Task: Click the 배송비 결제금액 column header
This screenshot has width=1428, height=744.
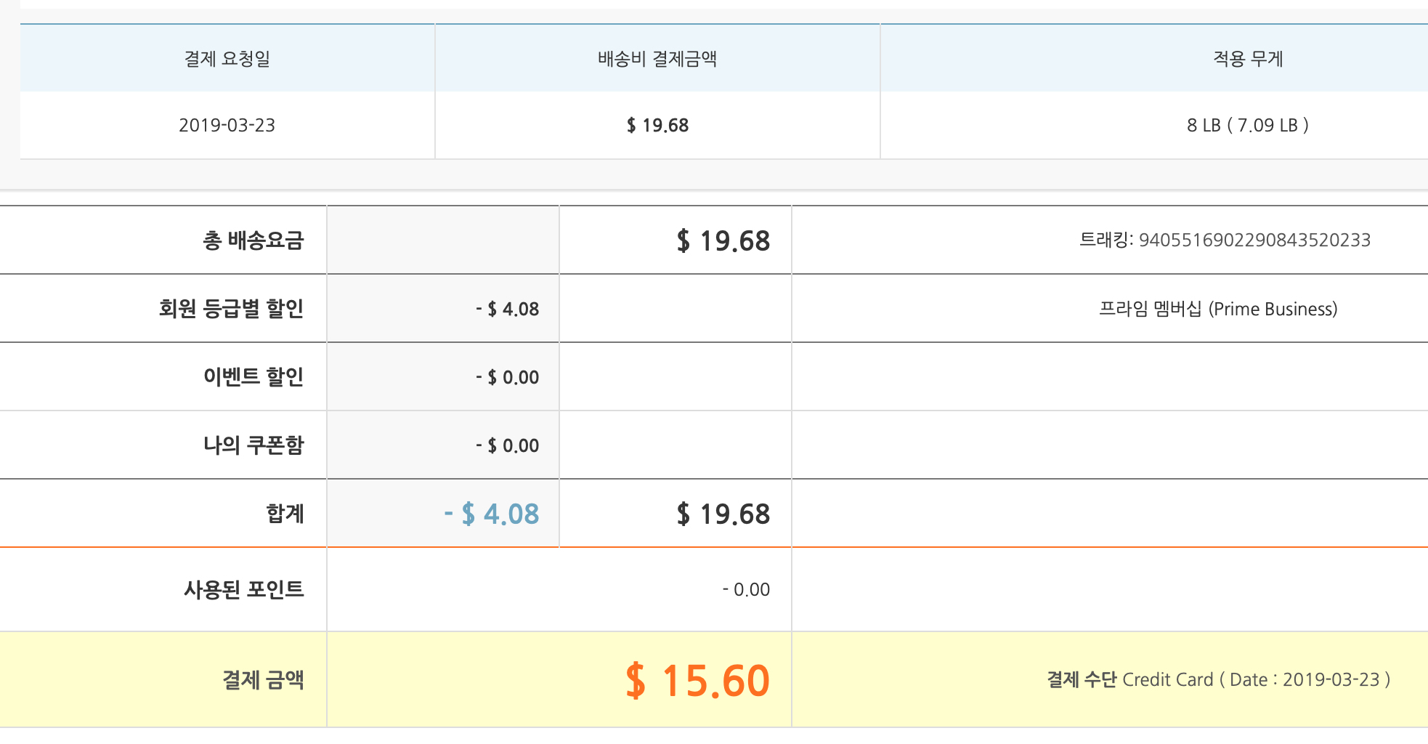Action: pos(657,59)
